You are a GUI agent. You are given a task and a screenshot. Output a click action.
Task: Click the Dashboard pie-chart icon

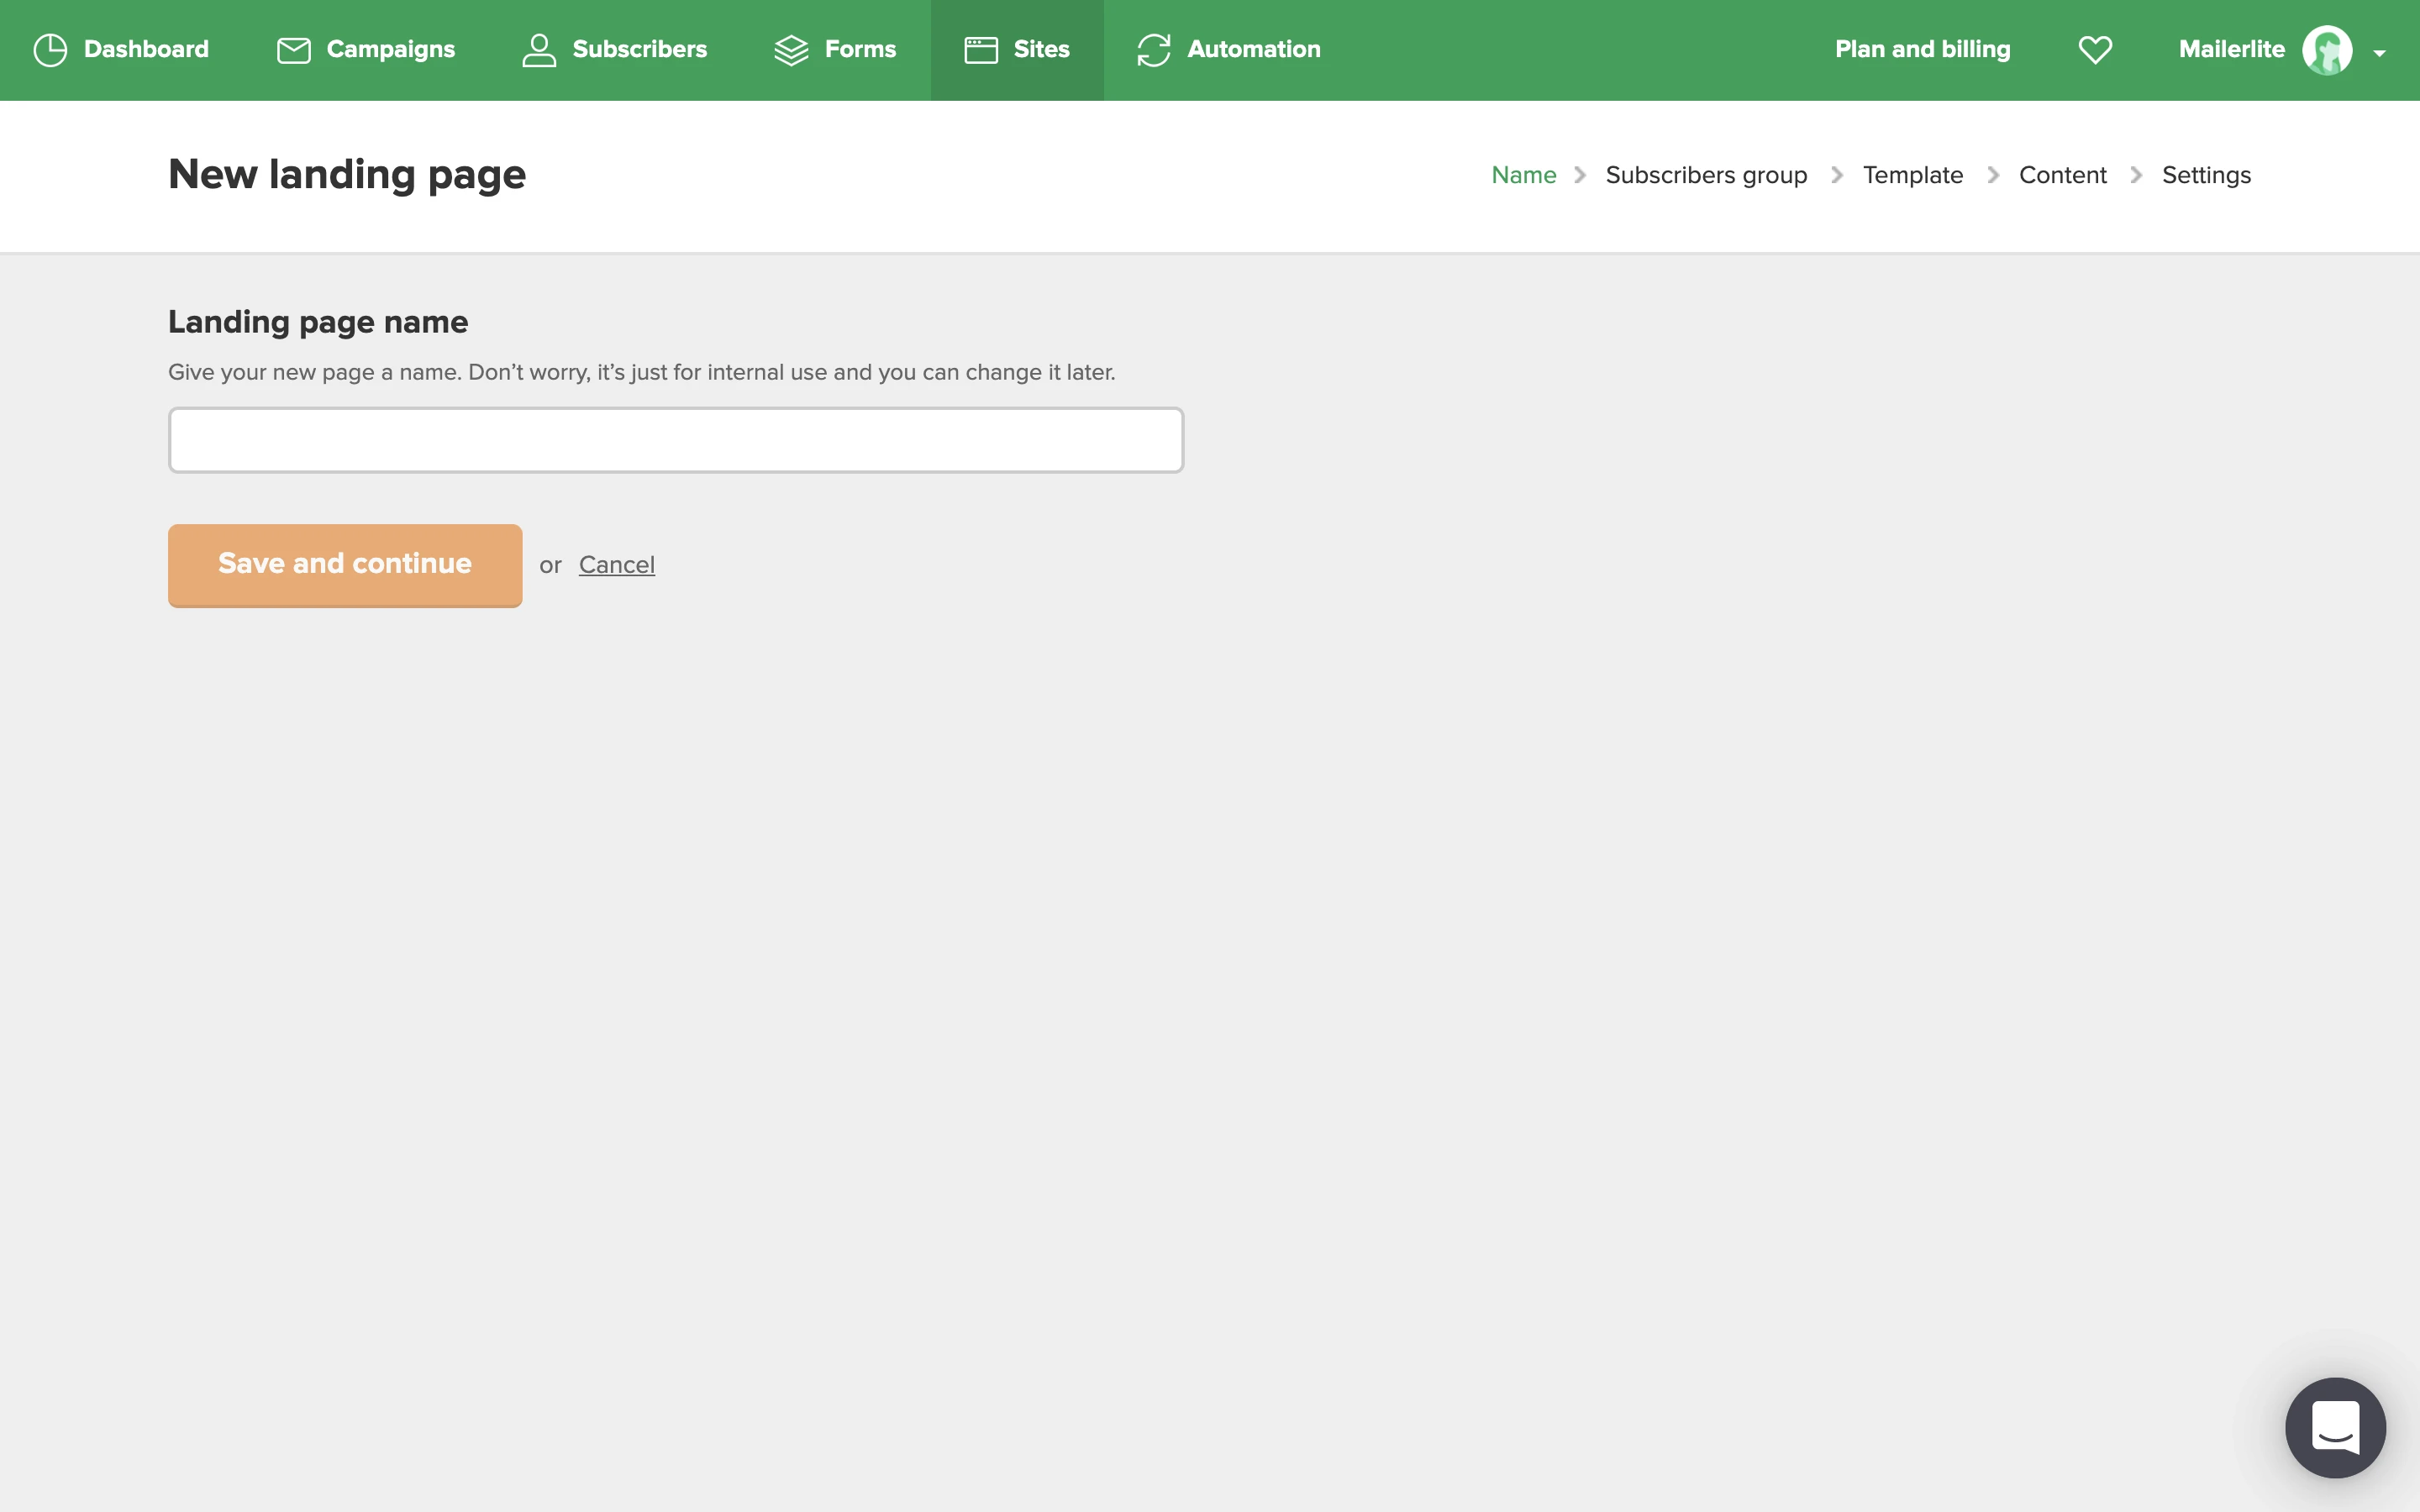[x=50, y=50]
